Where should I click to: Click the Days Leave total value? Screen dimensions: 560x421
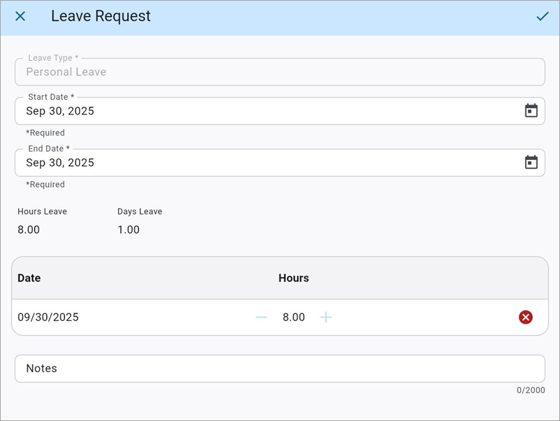(128, 230)
